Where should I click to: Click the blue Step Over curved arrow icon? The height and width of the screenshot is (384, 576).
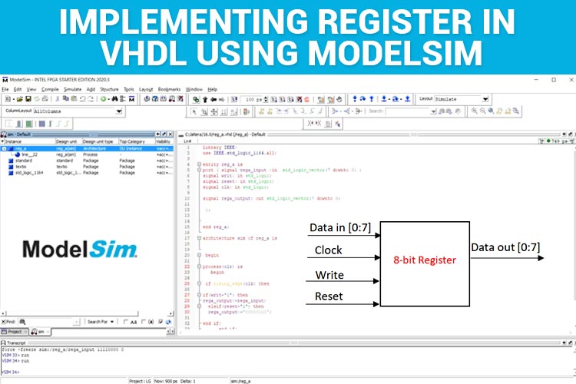(x=363, y=99)
